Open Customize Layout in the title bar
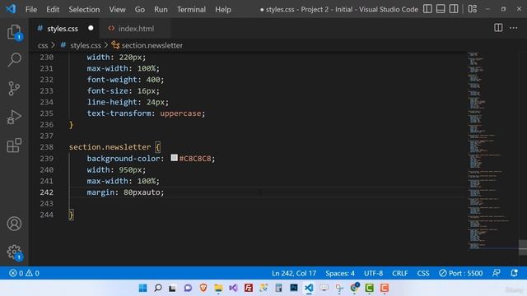The image size is (527, 296). pos(472,9)
